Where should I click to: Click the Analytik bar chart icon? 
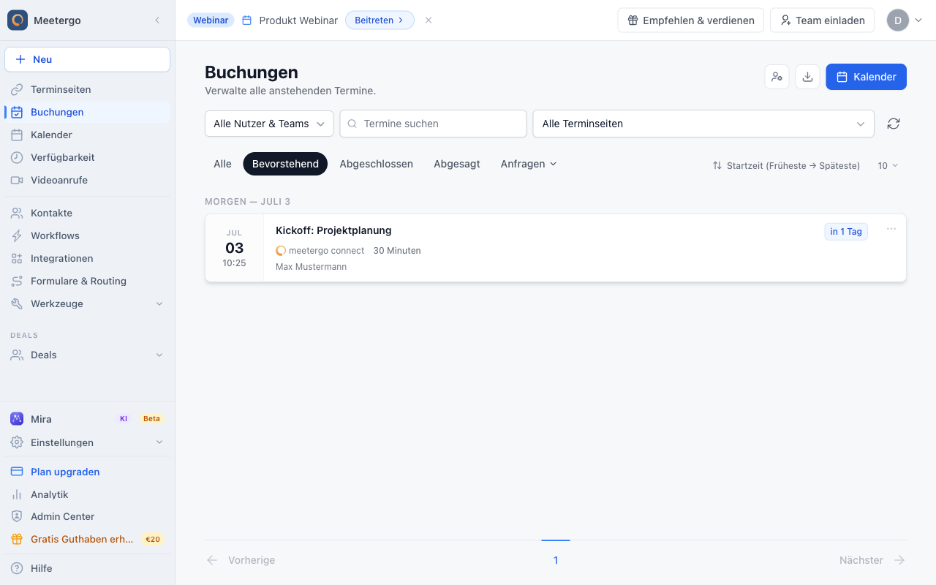pos(17,494)
